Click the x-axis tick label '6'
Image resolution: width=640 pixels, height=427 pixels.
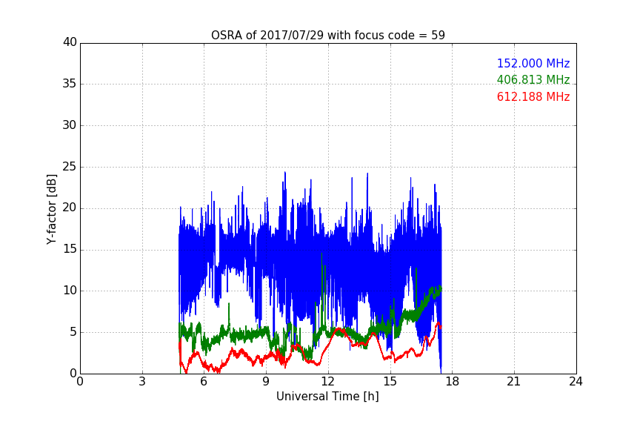click(204, 382)
